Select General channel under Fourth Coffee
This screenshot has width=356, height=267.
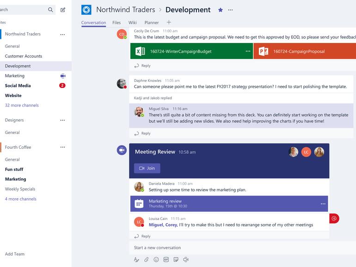coord(12,159)
